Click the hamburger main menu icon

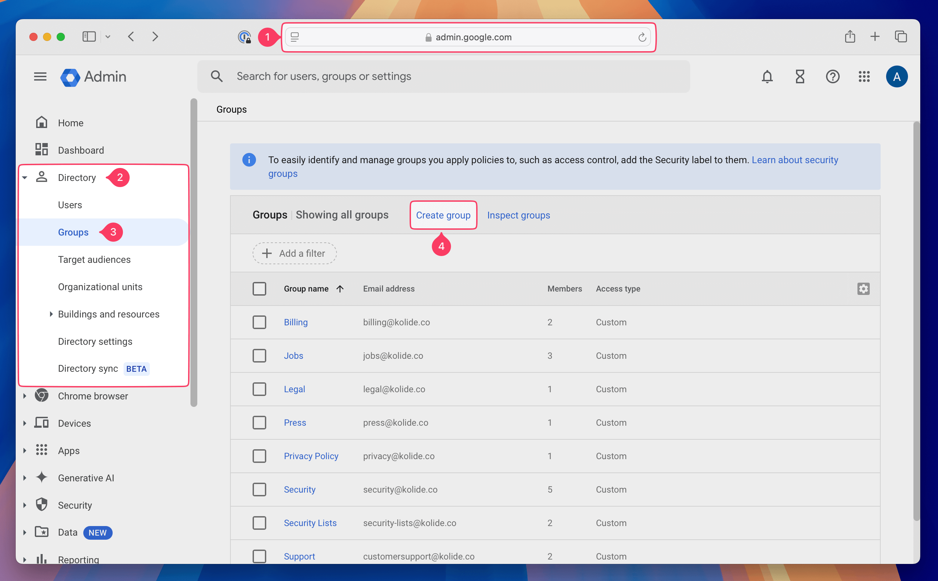40,76
